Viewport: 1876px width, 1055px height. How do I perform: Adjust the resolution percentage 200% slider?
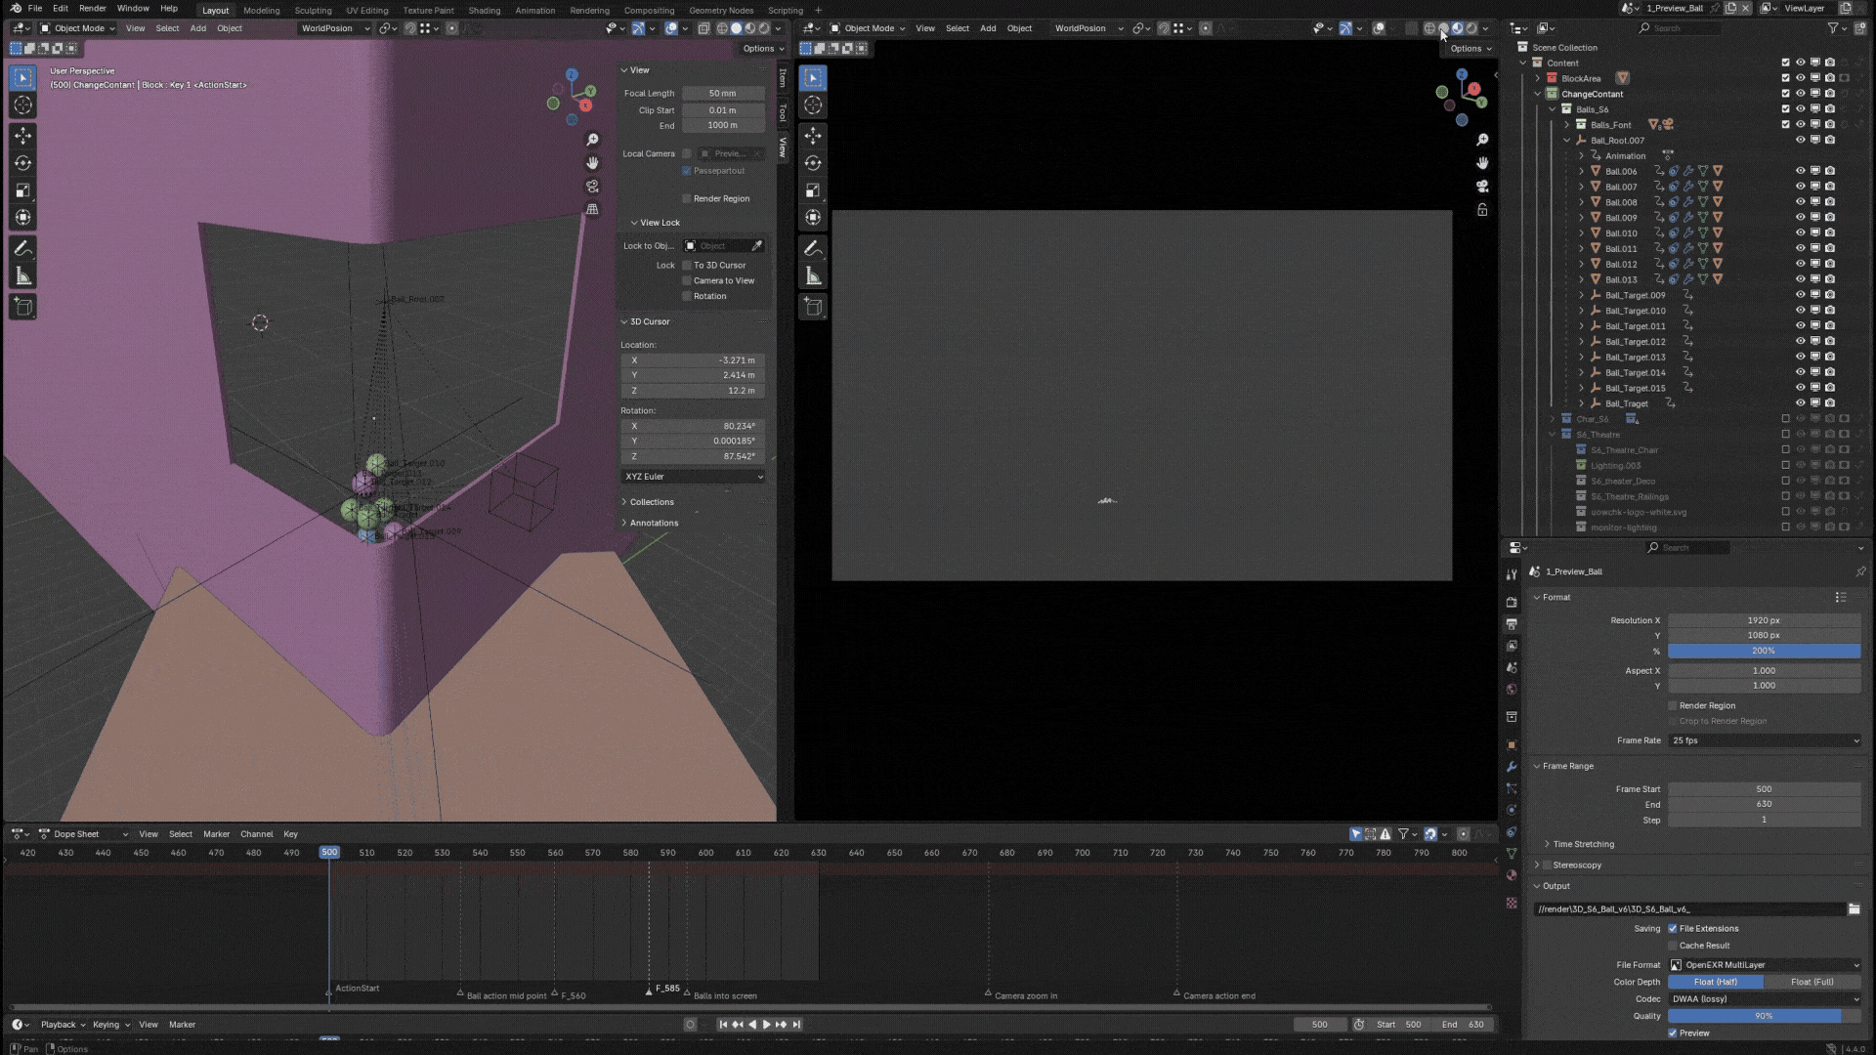[1765, 652]
